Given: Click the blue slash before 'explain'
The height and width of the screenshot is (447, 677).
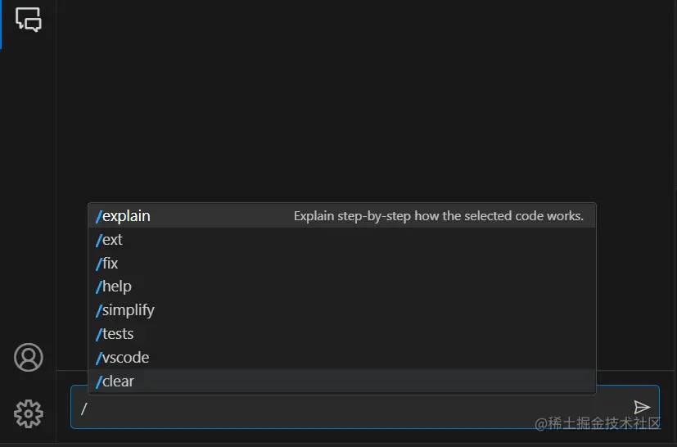Looking at the screenshot, I should point(98,216).
